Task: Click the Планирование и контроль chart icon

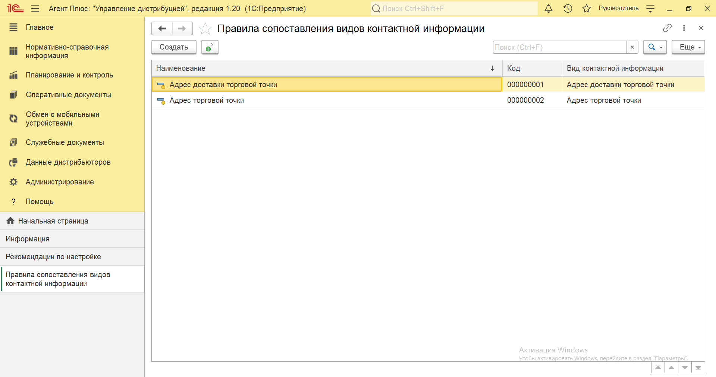Action: [13, 75]
